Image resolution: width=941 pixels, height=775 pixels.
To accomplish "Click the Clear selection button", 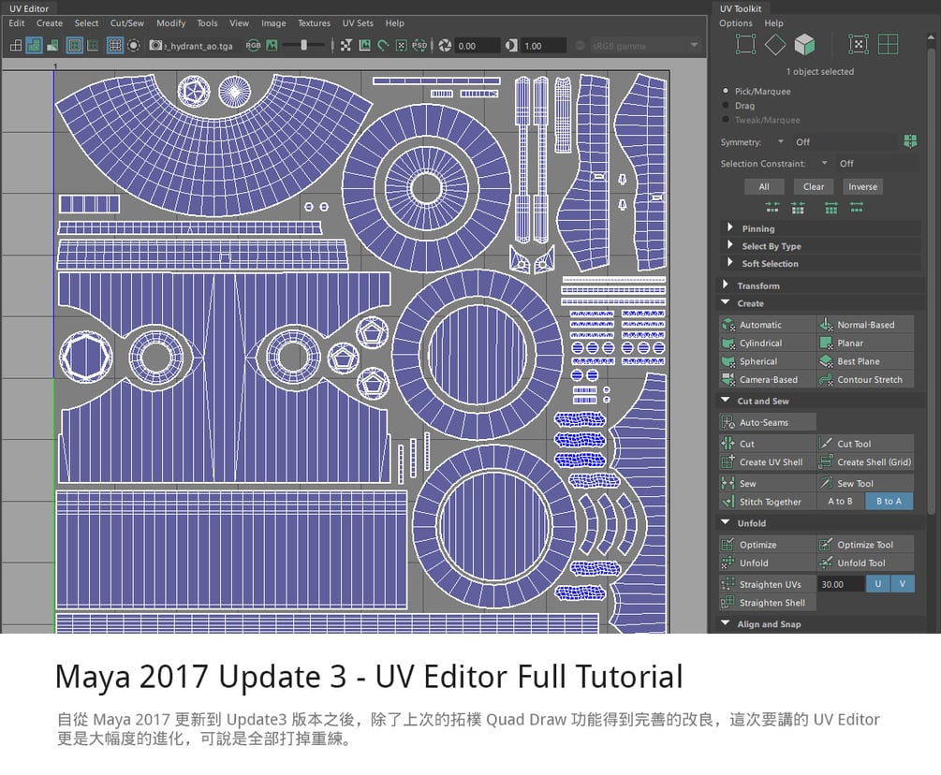I will point(814,186).
